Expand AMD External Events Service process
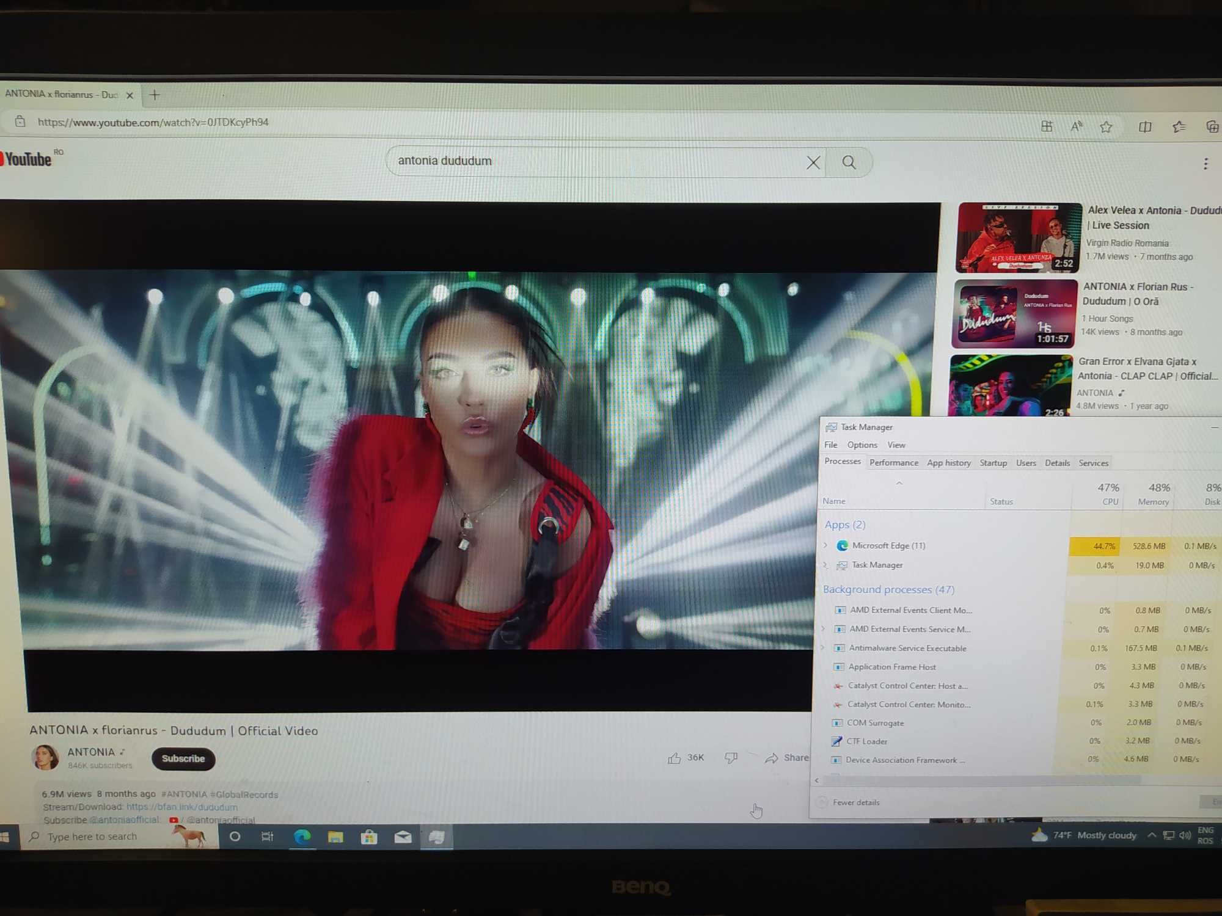Screen dimensions: 1222x916 823,628
